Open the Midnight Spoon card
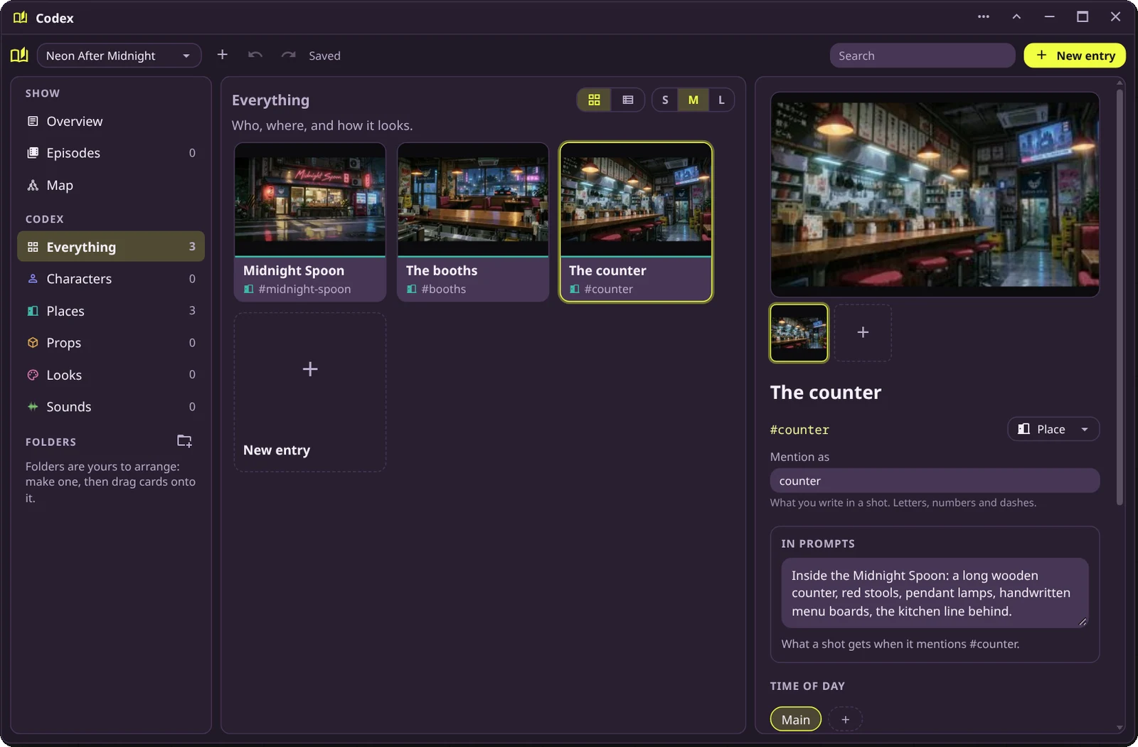This screenshot has width=1138, height=747. [310, 222]
